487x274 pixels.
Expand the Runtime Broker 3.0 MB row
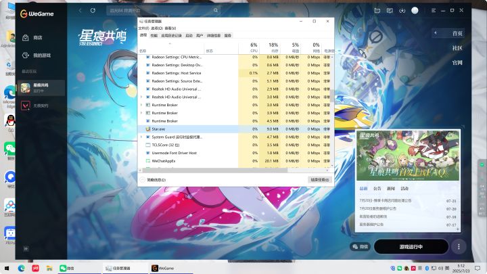[141, 105]
